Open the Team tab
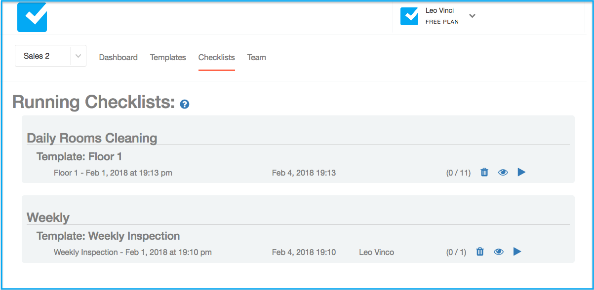 coord(257,57)
